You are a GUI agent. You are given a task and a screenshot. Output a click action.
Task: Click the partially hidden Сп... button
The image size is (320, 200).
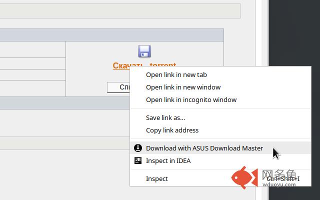pyautogui.click(x=118, y=87)
